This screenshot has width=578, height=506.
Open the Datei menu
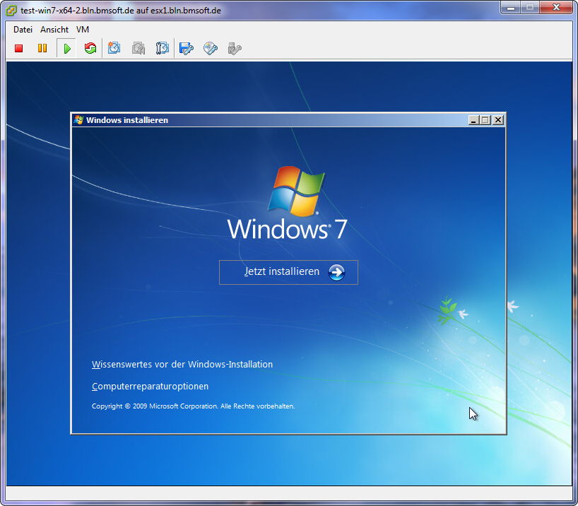(x=23, y=30)
